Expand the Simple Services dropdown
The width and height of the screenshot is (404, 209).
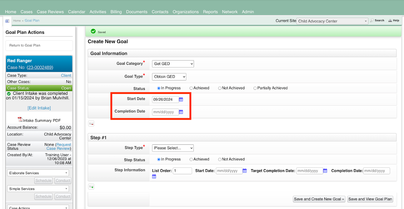click(38, 189)
